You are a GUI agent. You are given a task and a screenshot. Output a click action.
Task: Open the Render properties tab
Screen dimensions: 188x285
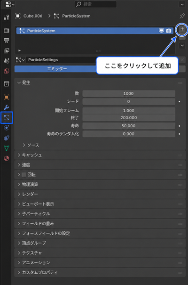(7, 30)
